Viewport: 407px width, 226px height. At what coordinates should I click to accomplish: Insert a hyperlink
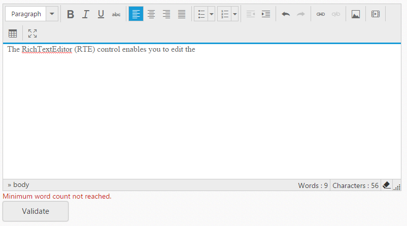[x=321, y=14]
